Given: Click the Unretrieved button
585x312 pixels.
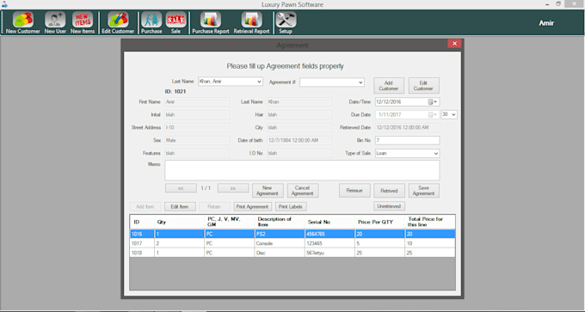Looking at the screenshot, I should pos(389,206).
